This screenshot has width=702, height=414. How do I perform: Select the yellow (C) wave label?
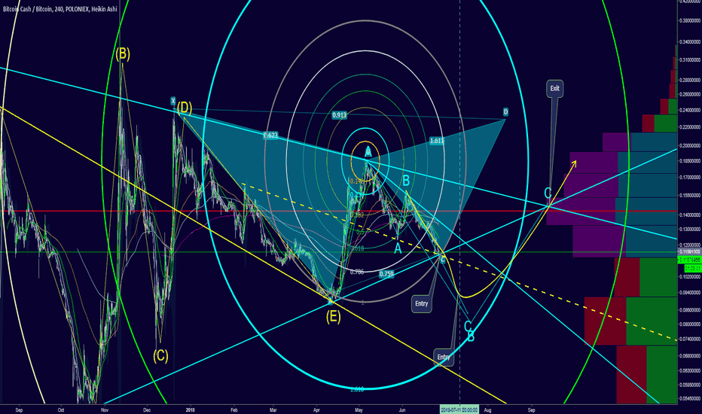pyautogui.click(x=160, y=356)
